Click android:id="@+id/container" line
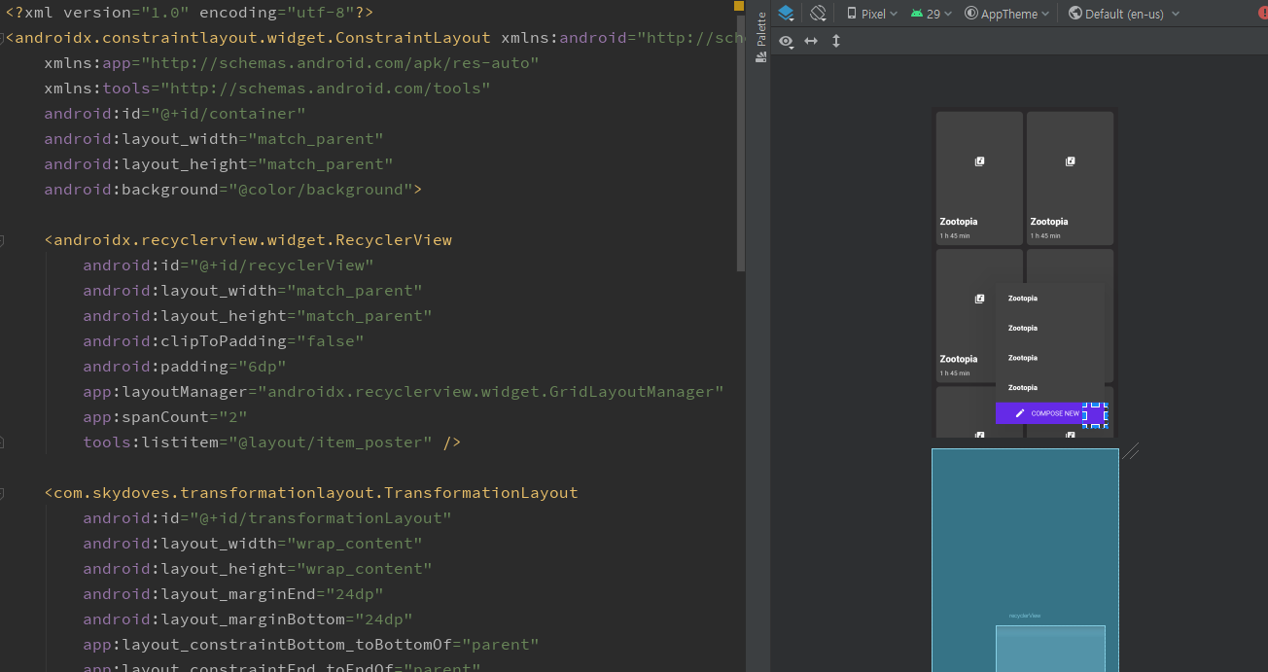 (175, 114)
